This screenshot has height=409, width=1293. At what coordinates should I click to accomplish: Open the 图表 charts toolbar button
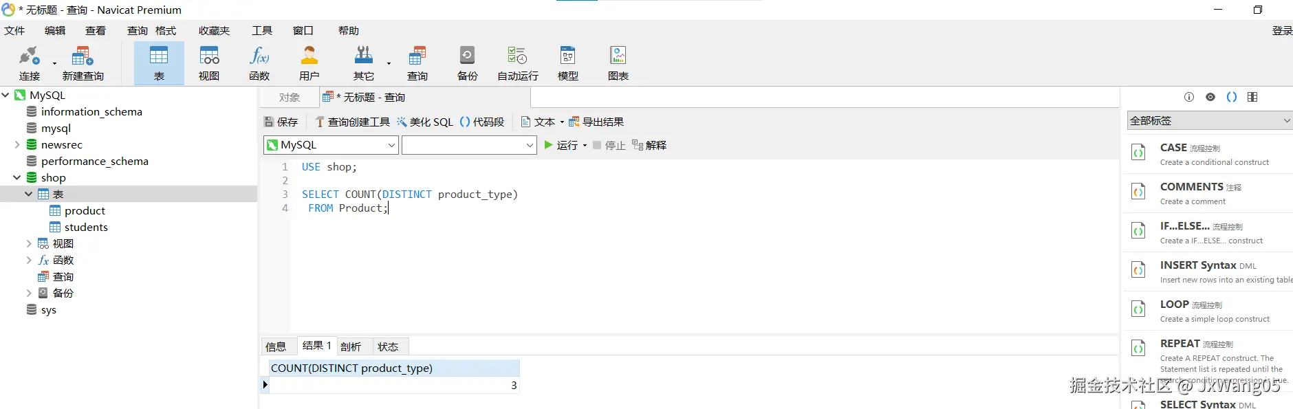(x=618, y=63)
